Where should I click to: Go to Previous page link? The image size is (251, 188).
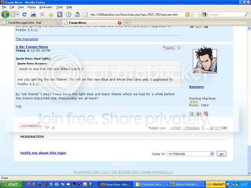coord(191,128)
